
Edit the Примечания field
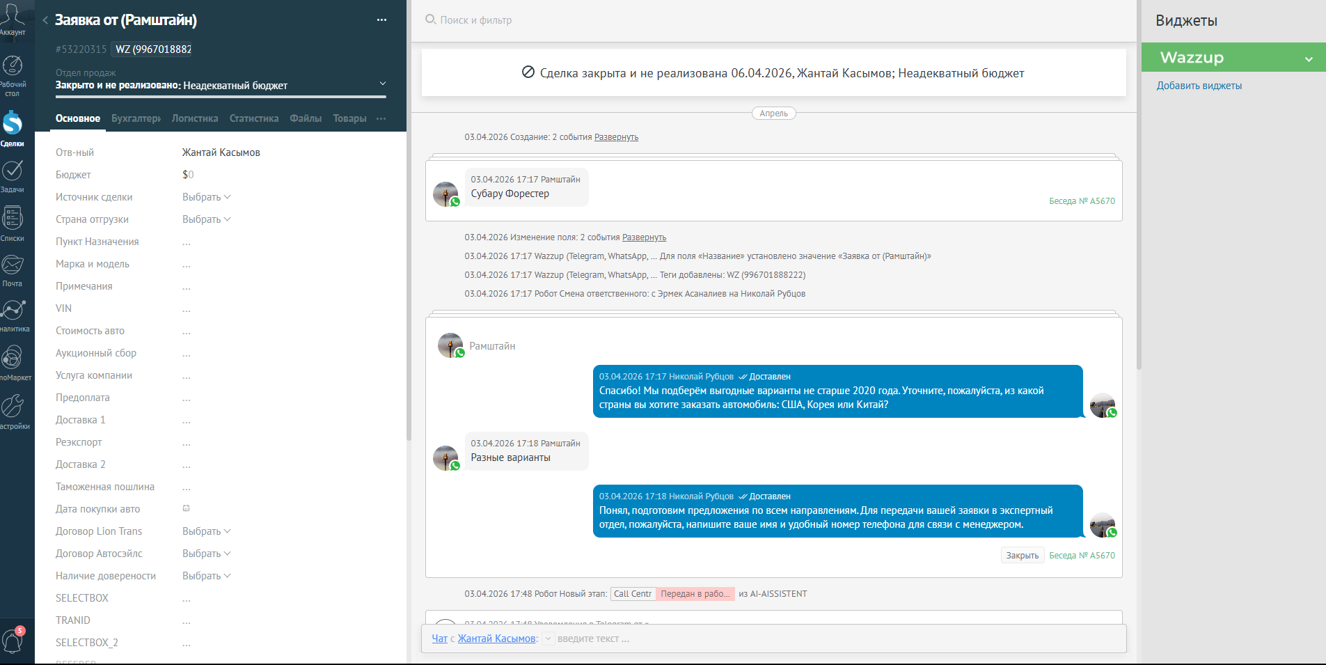(186, 287)
